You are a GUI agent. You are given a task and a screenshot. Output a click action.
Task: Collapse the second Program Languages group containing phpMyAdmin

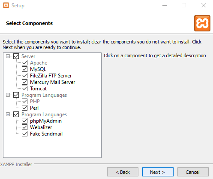tap(8, 114)
